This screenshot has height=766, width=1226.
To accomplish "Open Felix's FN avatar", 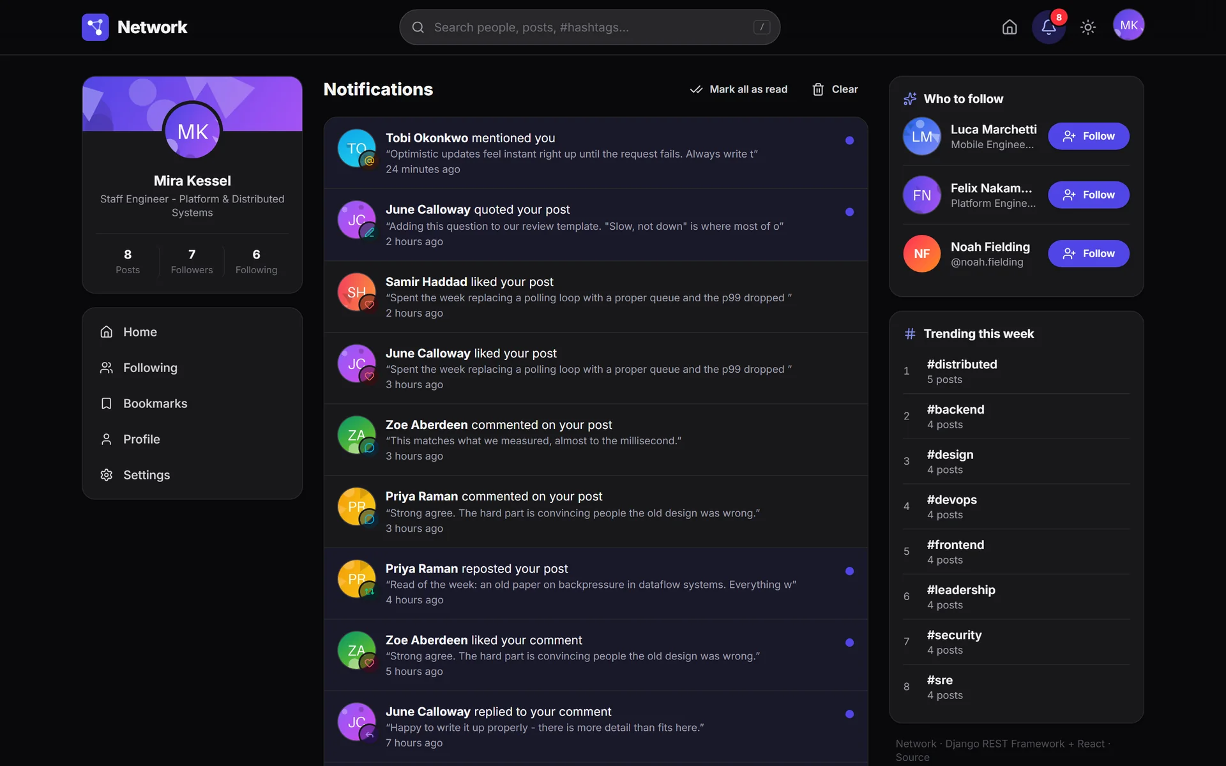I will (x=921, y=195).
